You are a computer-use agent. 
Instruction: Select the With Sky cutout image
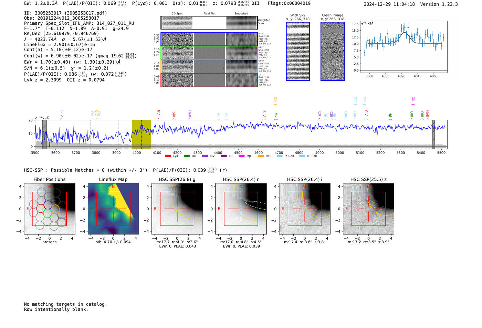[298, 51]
